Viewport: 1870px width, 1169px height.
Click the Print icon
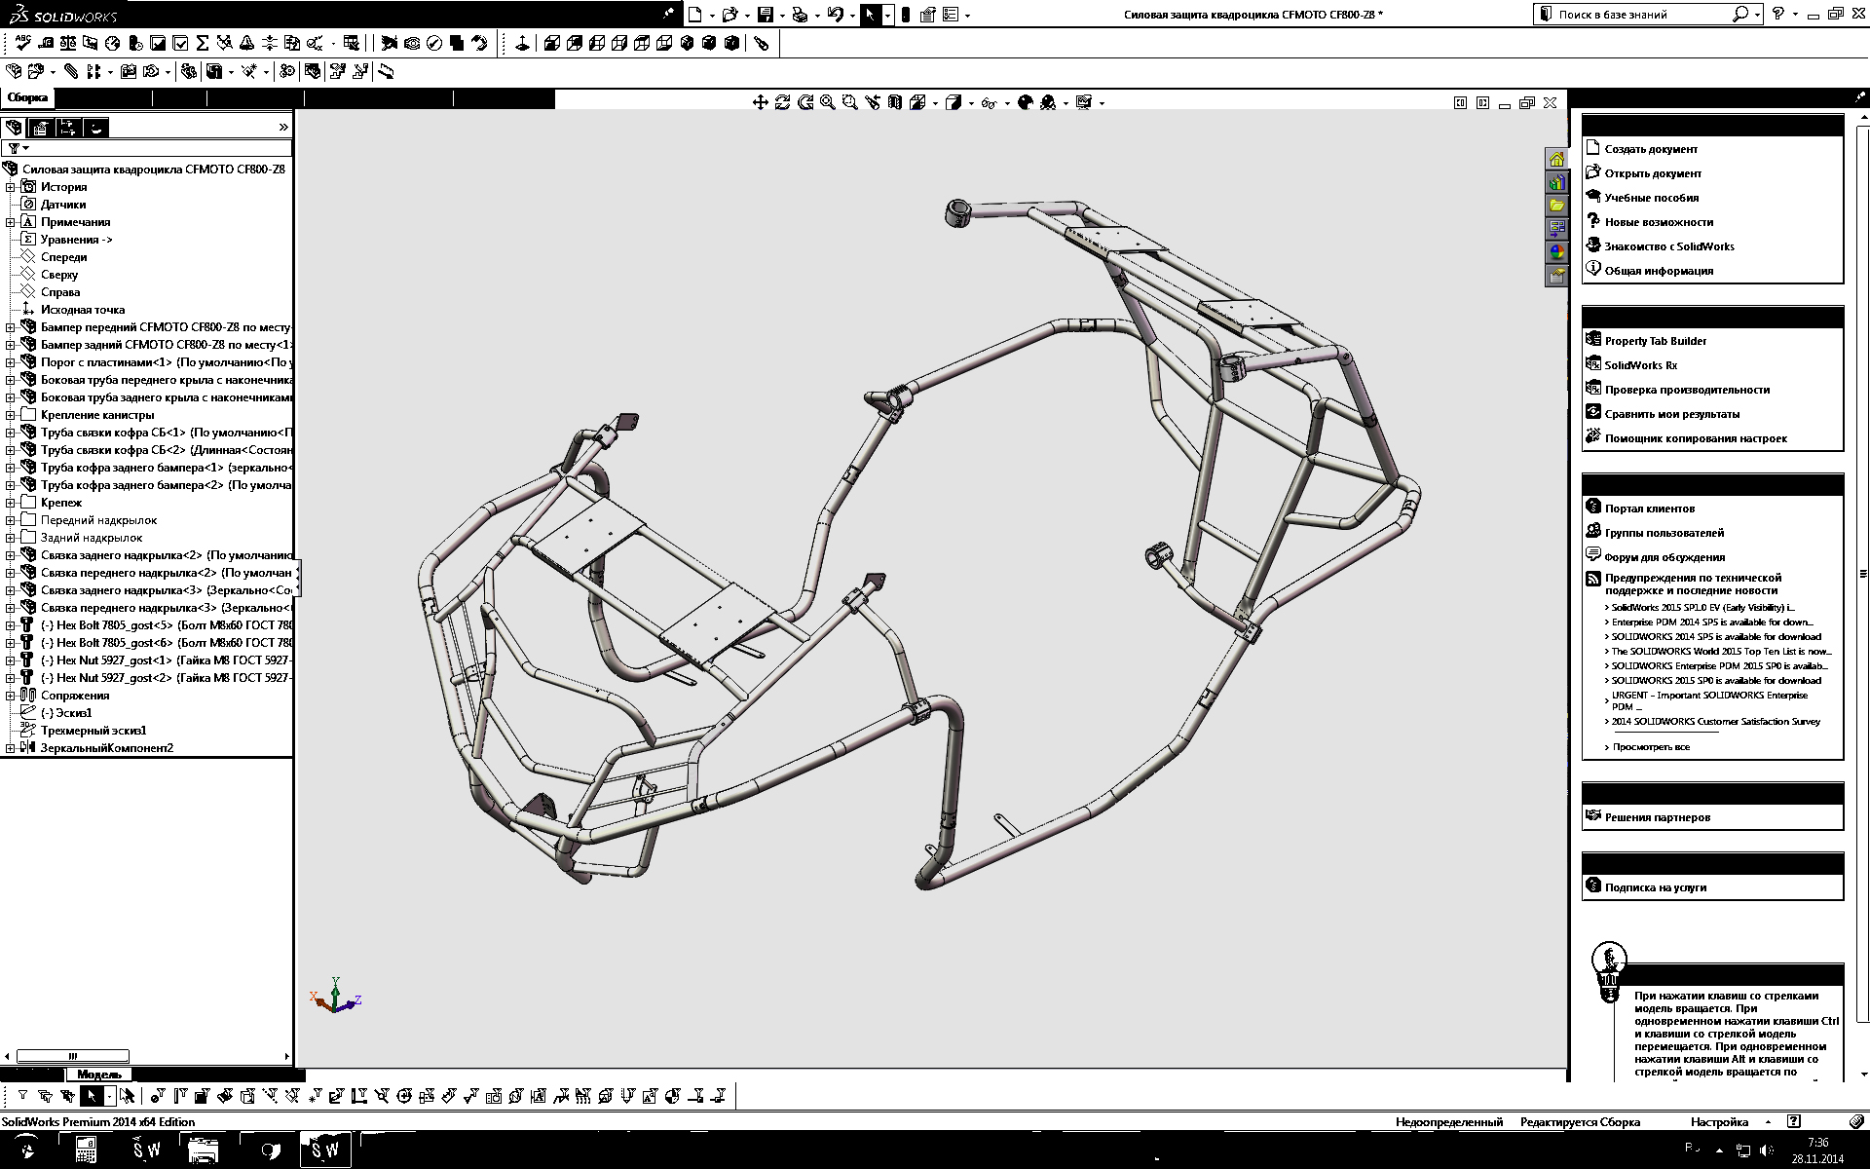click(x=800, y=15)
